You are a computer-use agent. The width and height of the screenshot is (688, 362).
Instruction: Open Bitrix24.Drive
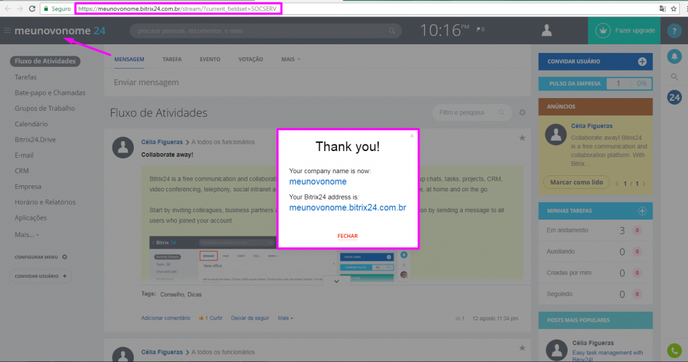35,140
